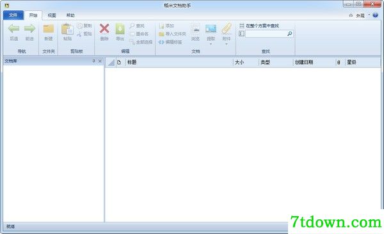Viewport: 384px width, 234px height.
Task: Click the Extract (提取) picture icon
Action: coord(211,29)
